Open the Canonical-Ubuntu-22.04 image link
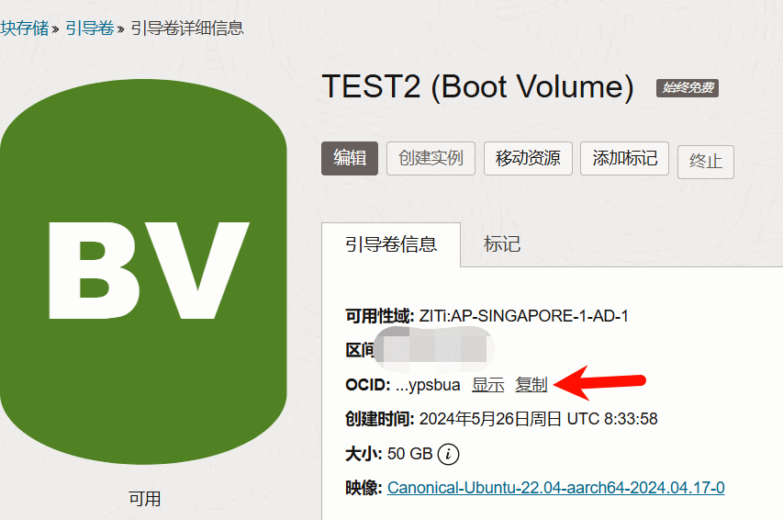 (x=555, y=488)
